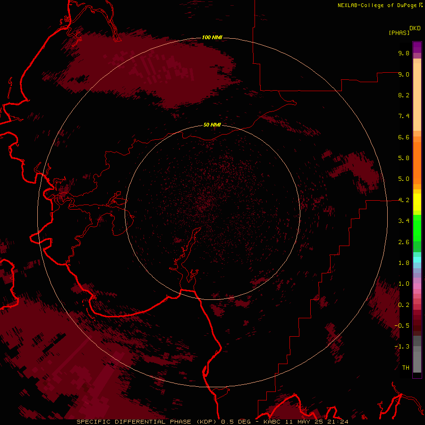Click the -0.5 value on the color scale
Viewport: 425px width, 425px height.
pos(402,326)
